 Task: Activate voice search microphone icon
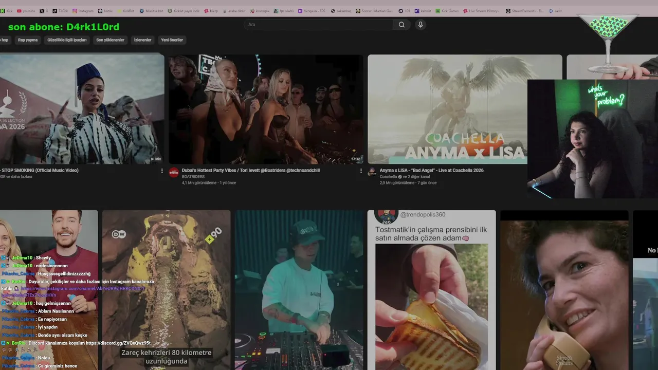[x=421, y=24]
